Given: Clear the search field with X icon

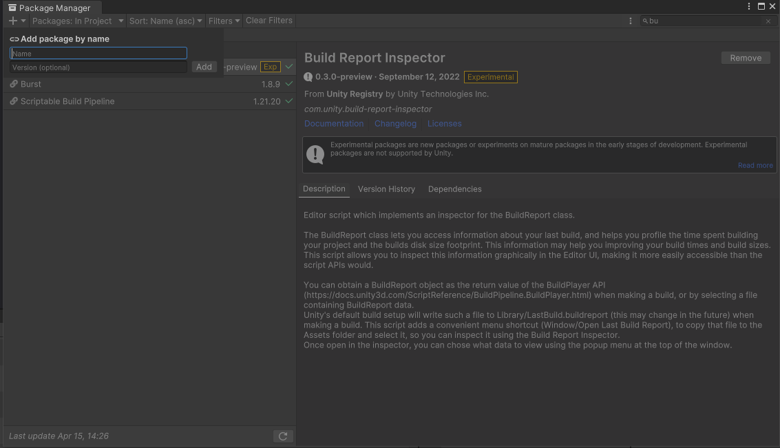Looking at the screenshot, I should click(x=768, y=21).
